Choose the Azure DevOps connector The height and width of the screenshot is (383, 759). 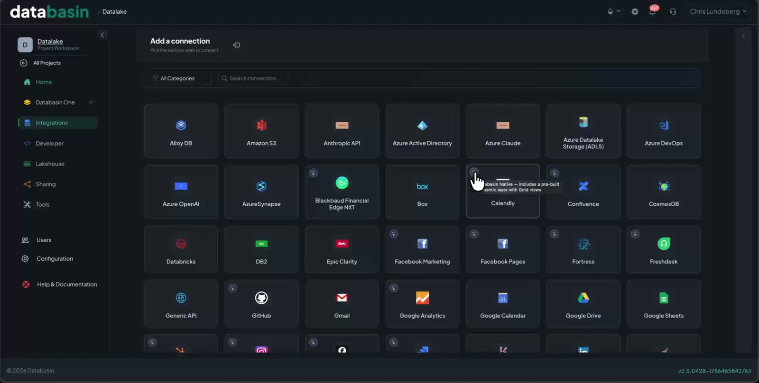tap(664, 131)
